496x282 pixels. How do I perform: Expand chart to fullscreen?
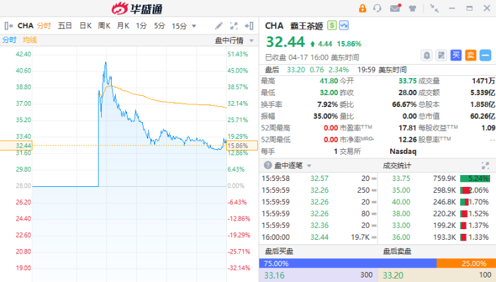point(233,26)
